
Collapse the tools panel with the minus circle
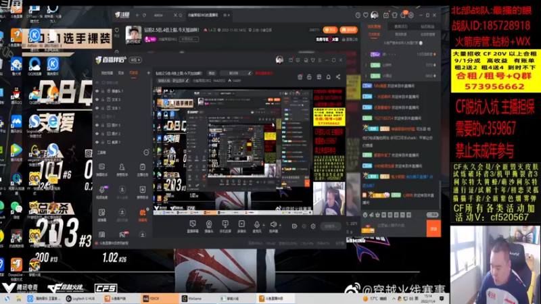146,153
